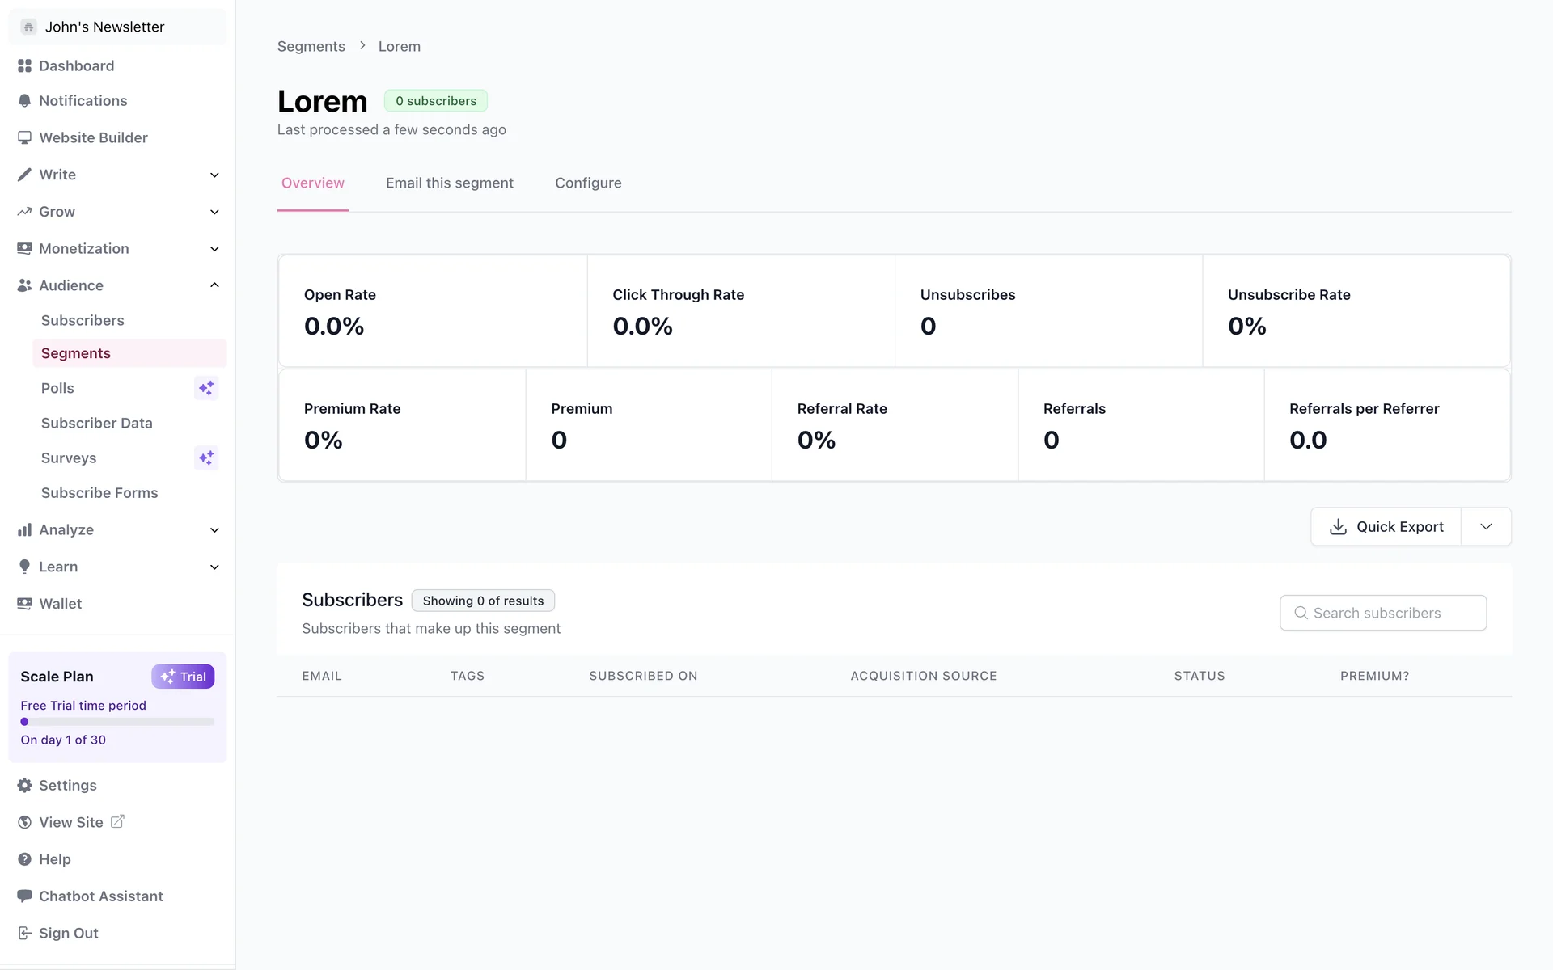Click the Dashboard grid icon
This screenshot has width=1553, height=970.
coord(24,65)
